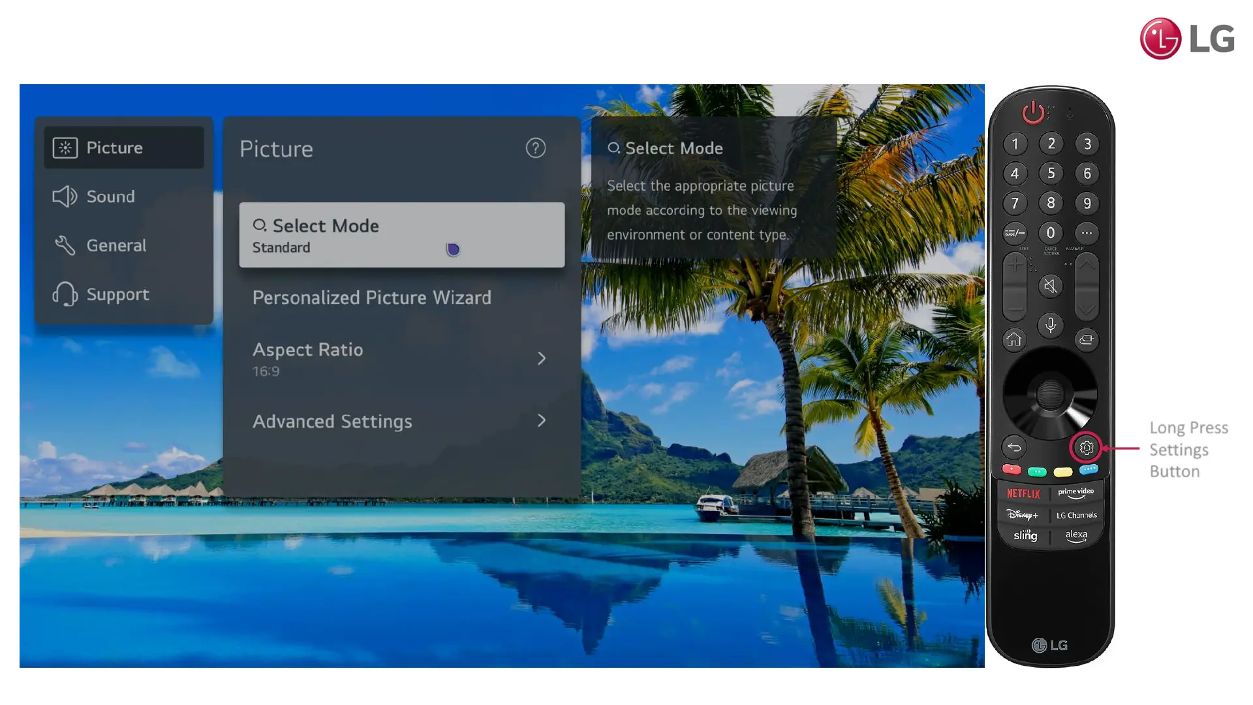Image resolution: width=1253 pixels, height=705 pixels.
Task: Expand the Aspect Ratio chevron
Action: click(541, 358)
